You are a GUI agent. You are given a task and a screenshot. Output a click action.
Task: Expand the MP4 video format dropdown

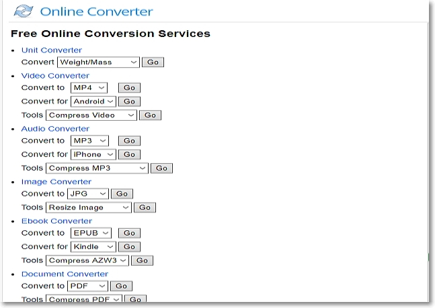[89, 88]
